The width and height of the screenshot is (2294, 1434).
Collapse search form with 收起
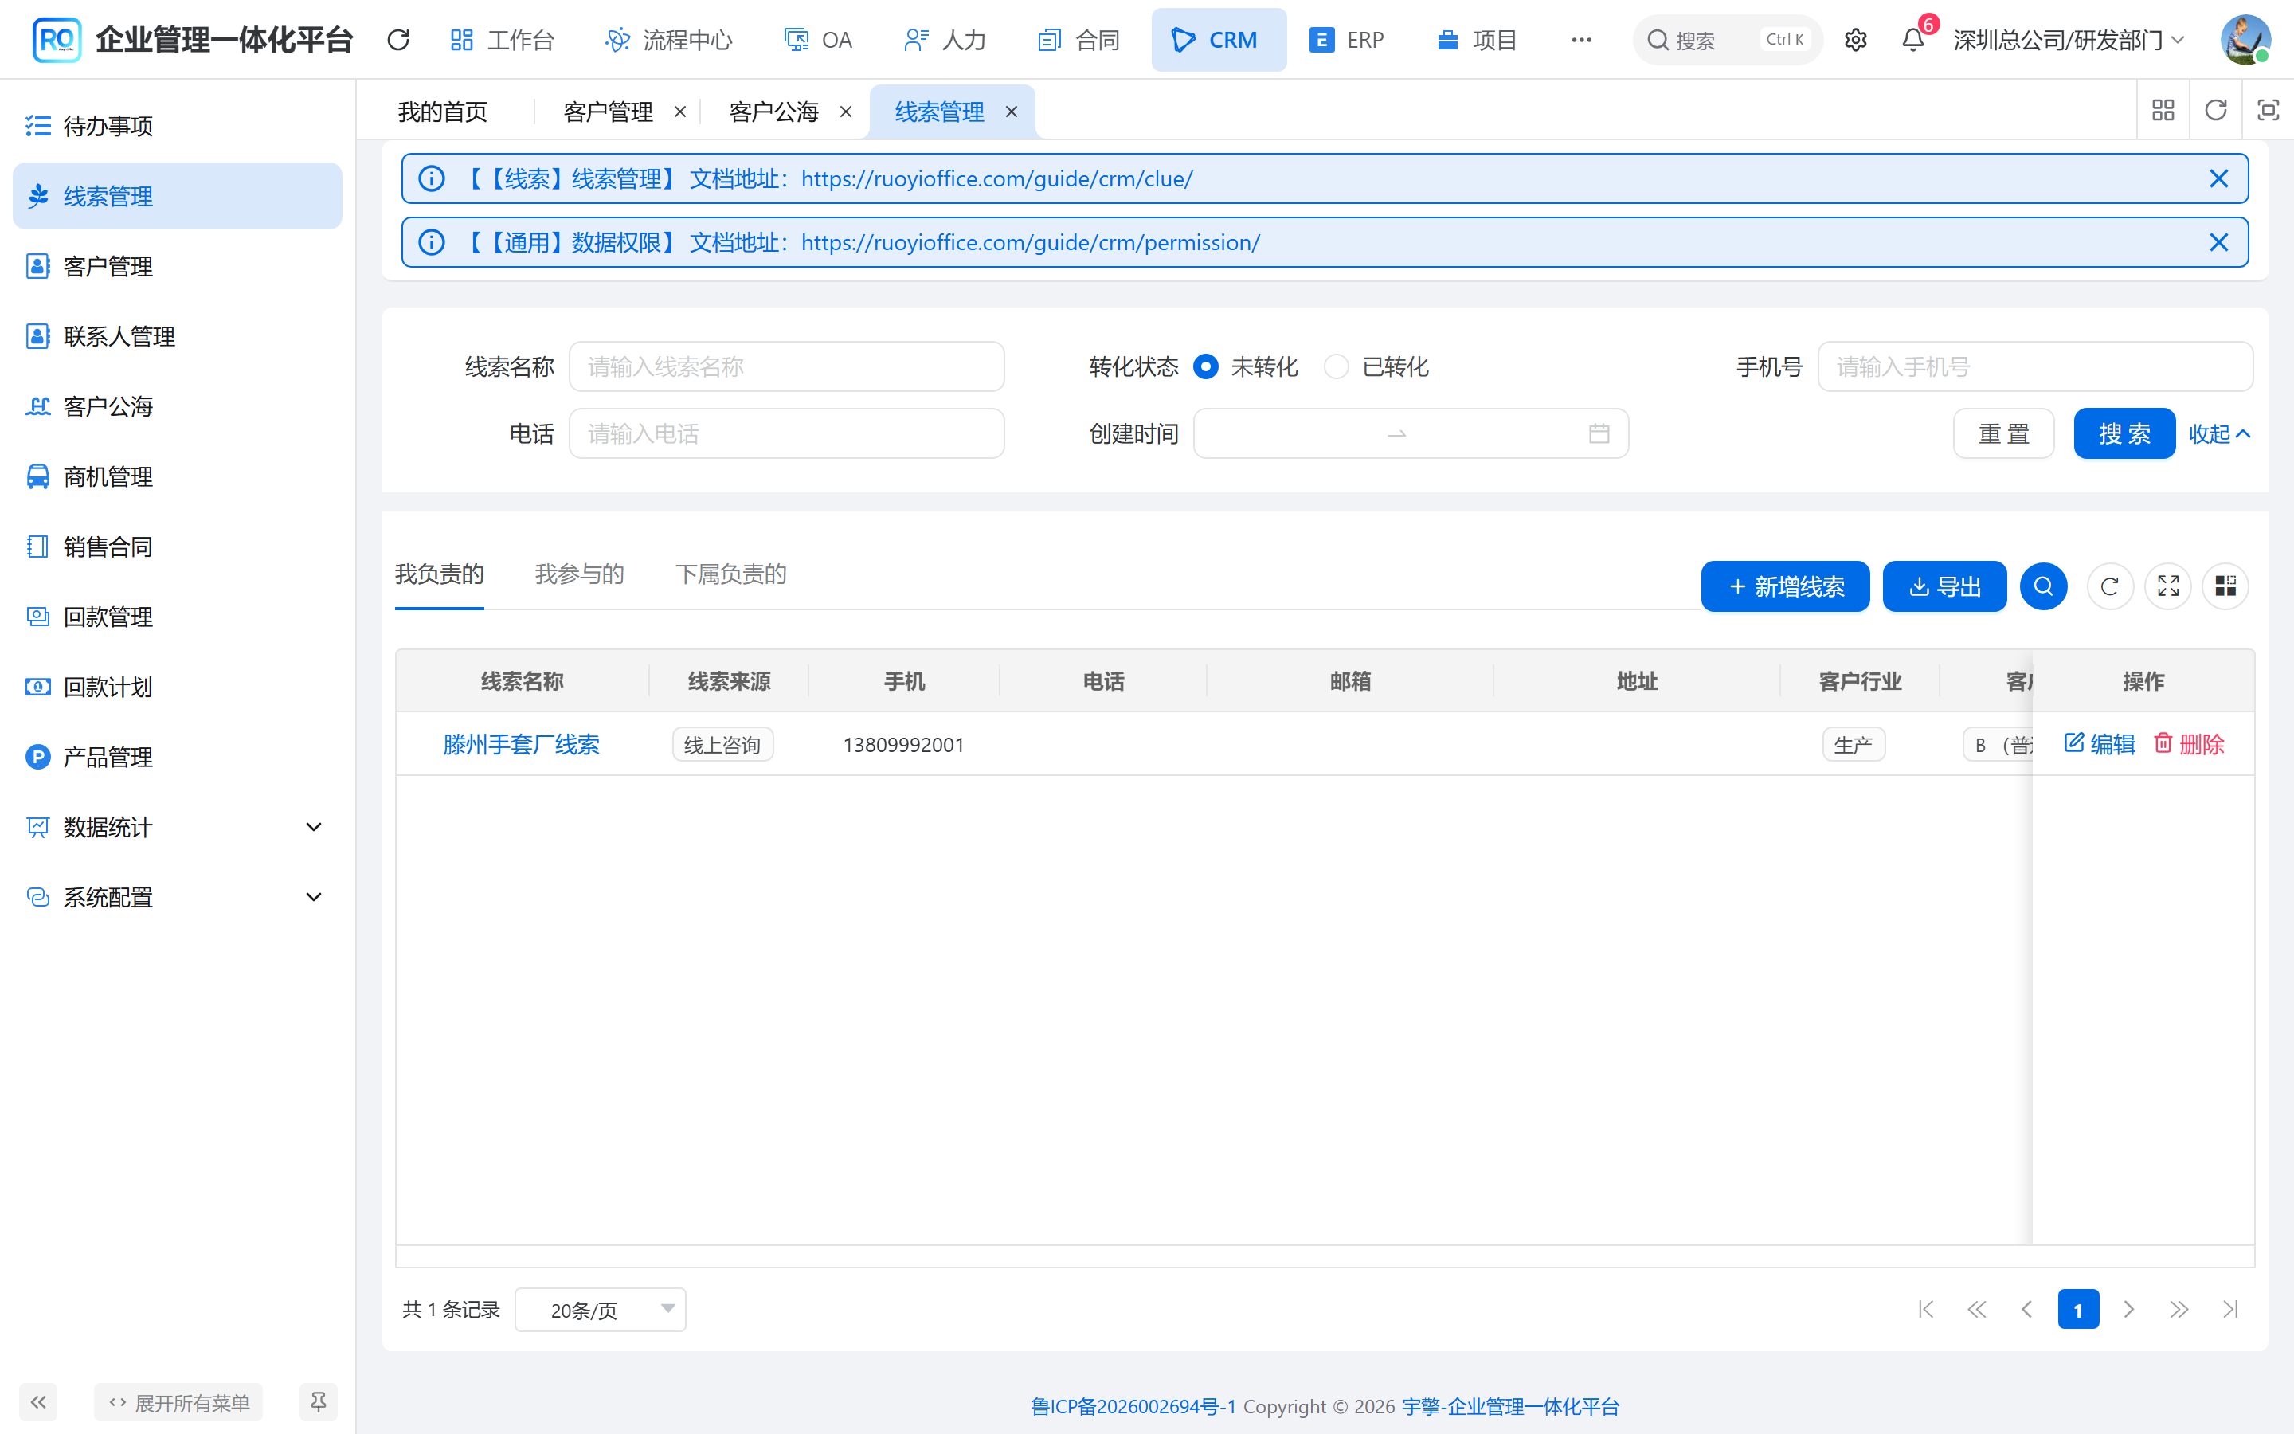click(x=2219, y=433)
